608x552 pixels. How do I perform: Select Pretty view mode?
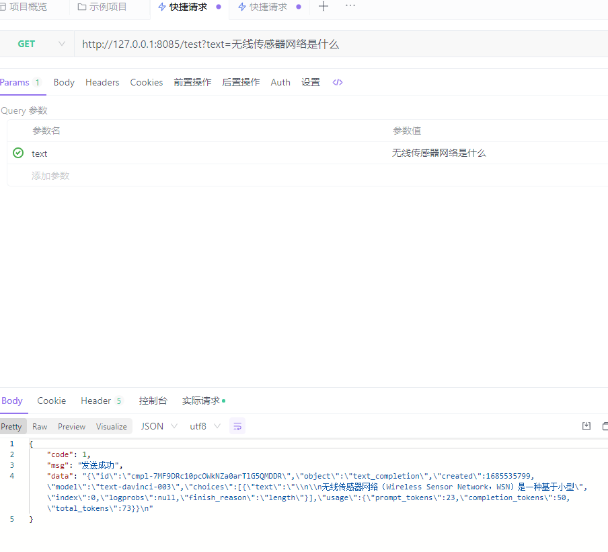(11, 427)
